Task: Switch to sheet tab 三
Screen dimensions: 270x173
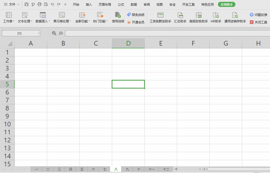Action: 59,169
